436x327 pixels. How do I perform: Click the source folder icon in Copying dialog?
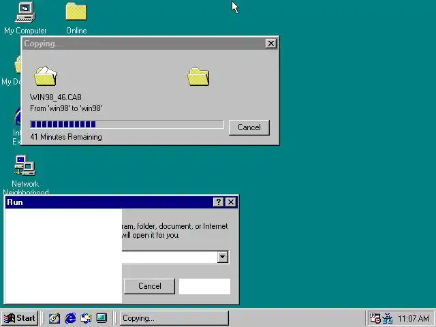pyautogui.click(x=46, y=76)
